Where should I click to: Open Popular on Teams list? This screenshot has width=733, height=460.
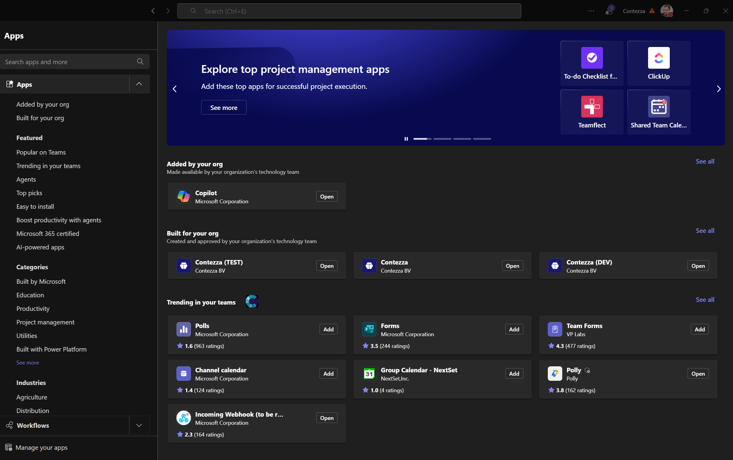coord(41,152)
